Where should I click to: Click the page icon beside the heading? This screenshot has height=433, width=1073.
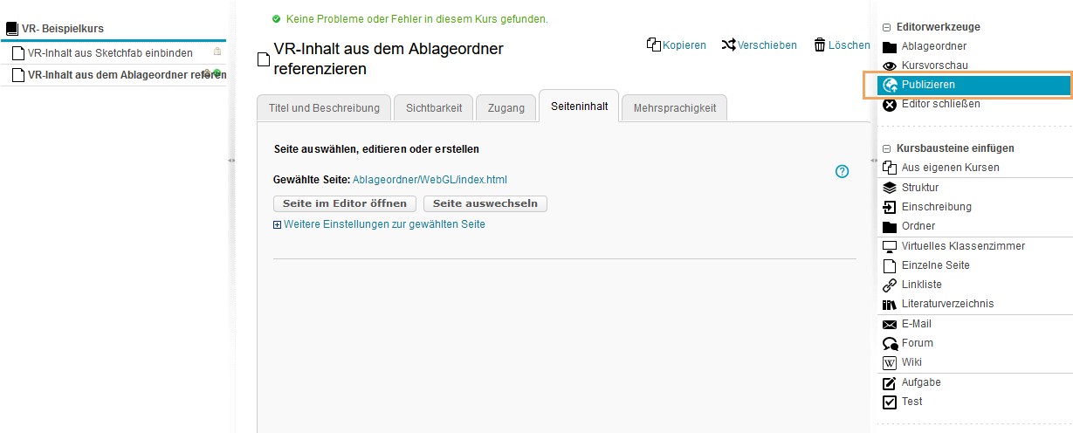click(263, 60)
